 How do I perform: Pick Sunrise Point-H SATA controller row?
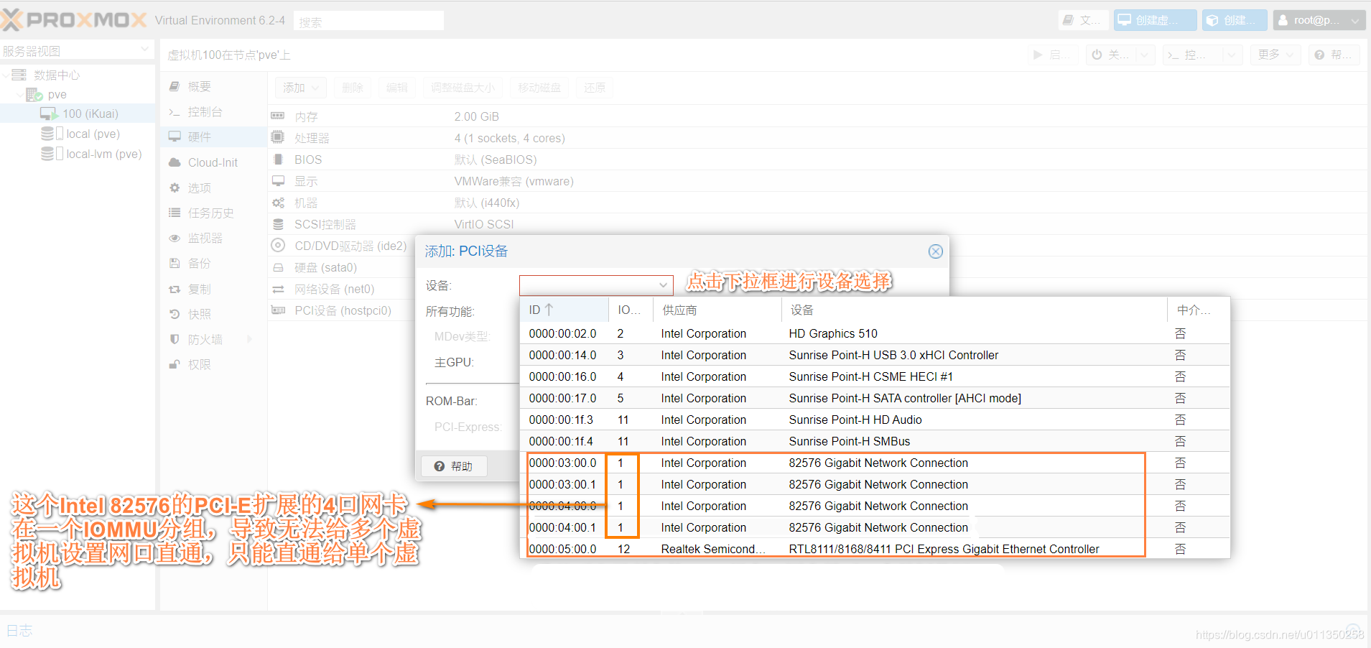[x=875, y=398]
